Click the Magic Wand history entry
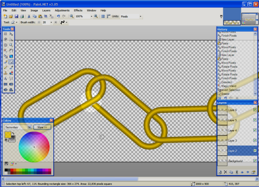The height and width of the screenshot is (187, 259). pyautogui.click(x=228, y=86)
